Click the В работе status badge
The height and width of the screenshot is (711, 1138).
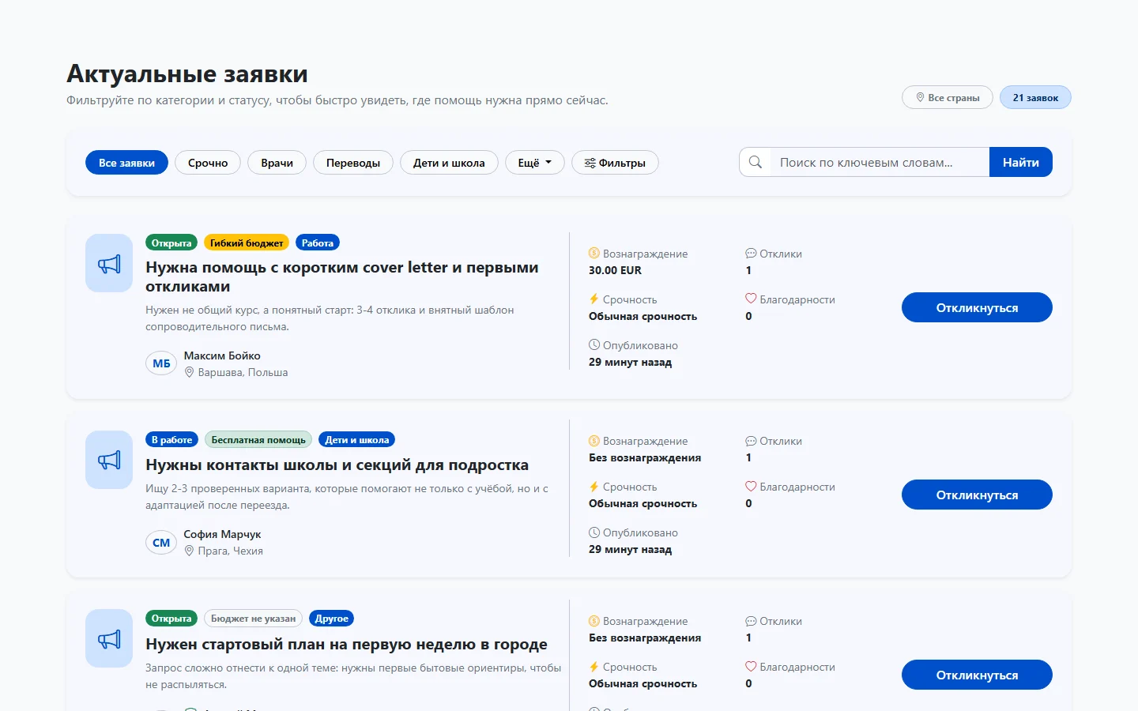click(x=171, y=439)
